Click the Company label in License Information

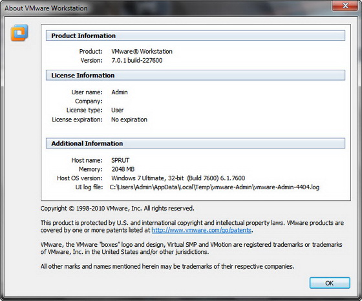(x=89, y=101)
